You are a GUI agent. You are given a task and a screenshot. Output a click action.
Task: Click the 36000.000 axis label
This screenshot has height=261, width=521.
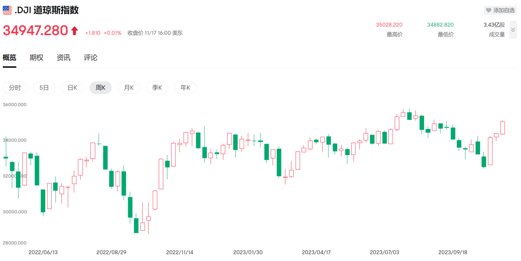14,104
